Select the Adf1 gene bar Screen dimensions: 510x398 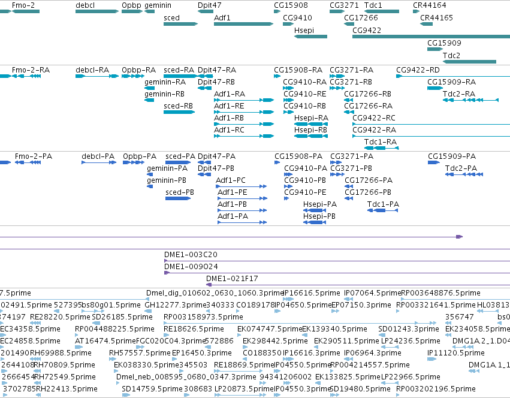tap(243, 24)
